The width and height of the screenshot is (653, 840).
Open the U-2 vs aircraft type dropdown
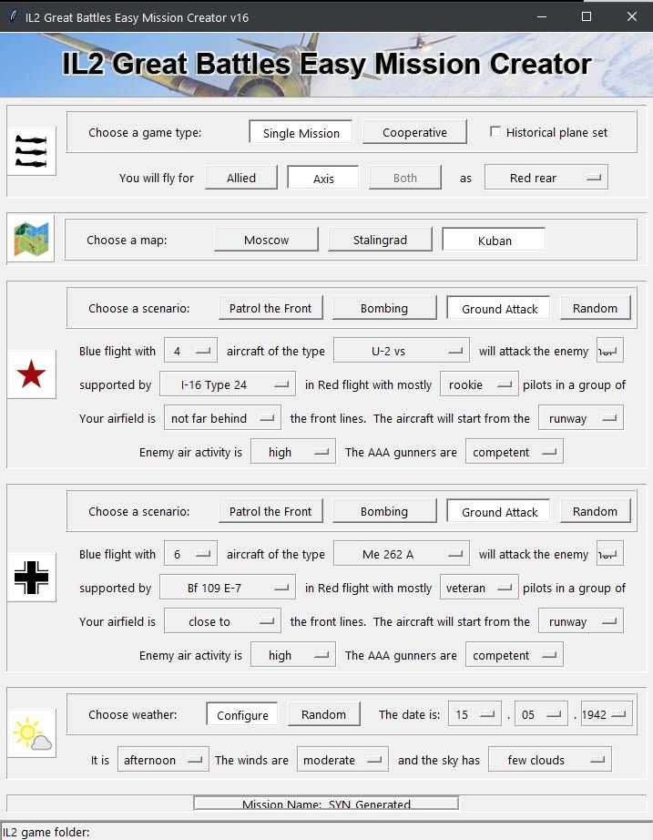pos(402,351)
